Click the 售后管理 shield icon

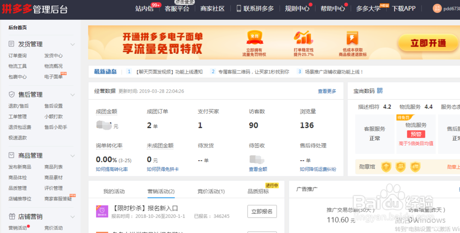pos(11,94)
